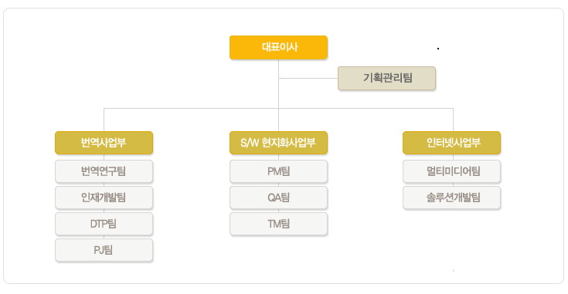Choose the 인터넷사업부 department header
Screen dimensions: 568x294
coord(452,143)
